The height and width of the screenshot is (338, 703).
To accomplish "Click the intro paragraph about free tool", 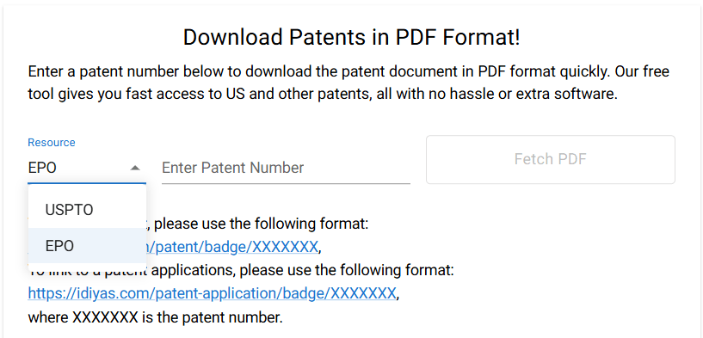I will [x=348, y=83].
